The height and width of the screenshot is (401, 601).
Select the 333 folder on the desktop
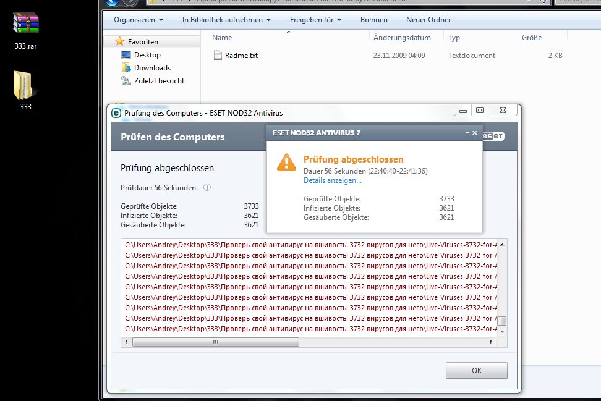tap(26, 91)
